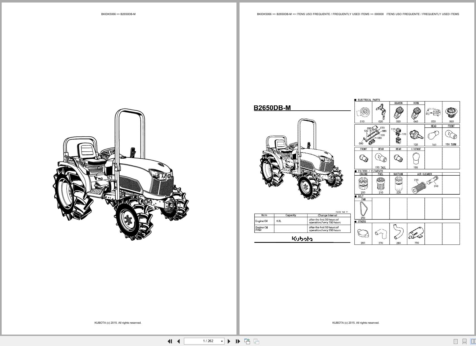Image resolution: width=476 pixels, height=346 pixels.
Task: Click the Engine Oil capacity value 4.0L
Action: point(279,221)
